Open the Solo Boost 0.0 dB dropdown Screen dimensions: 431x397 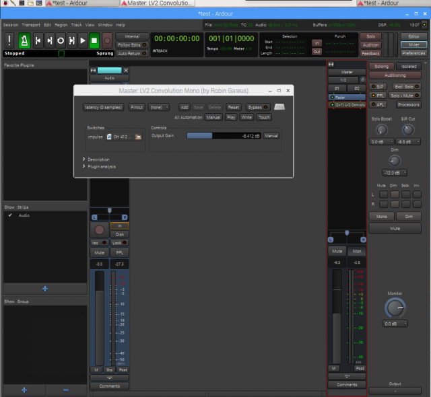coord(382,142)
